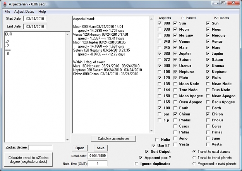Uncheck the Use ET checkbox

[x=153, y=146]
